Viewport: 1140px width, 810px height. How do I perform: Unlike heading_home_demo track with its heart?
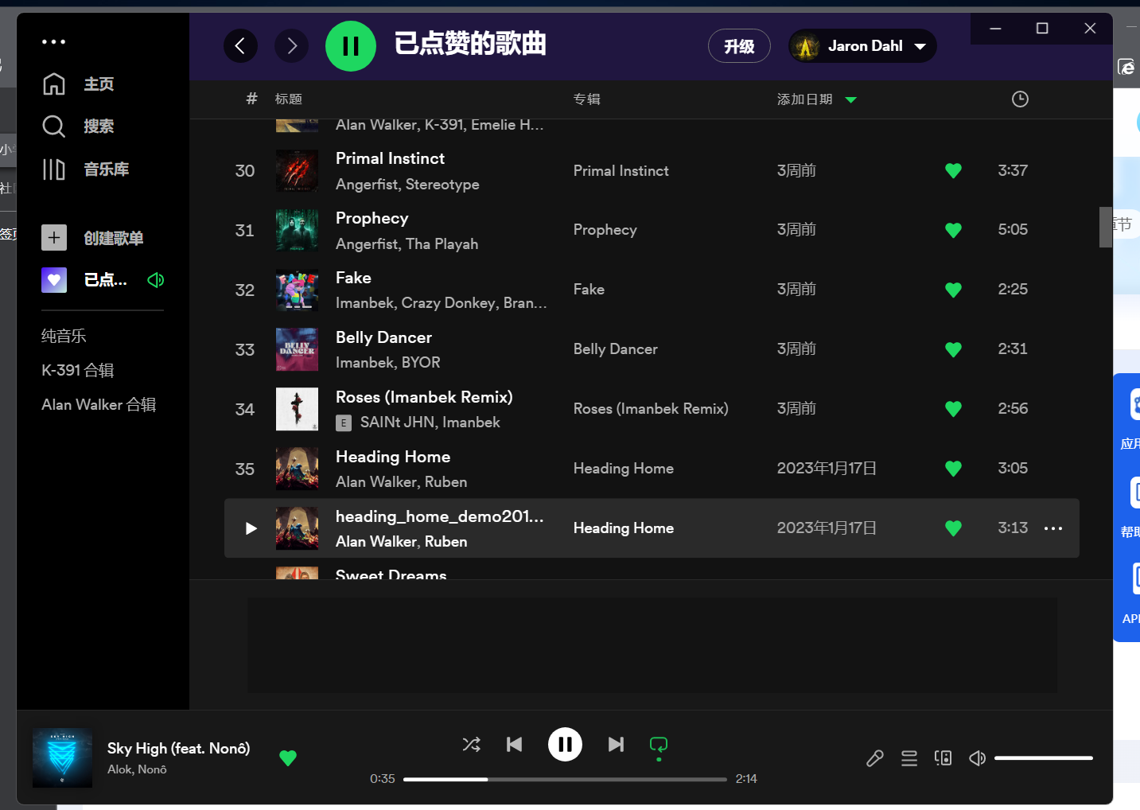tap(953, 528)
